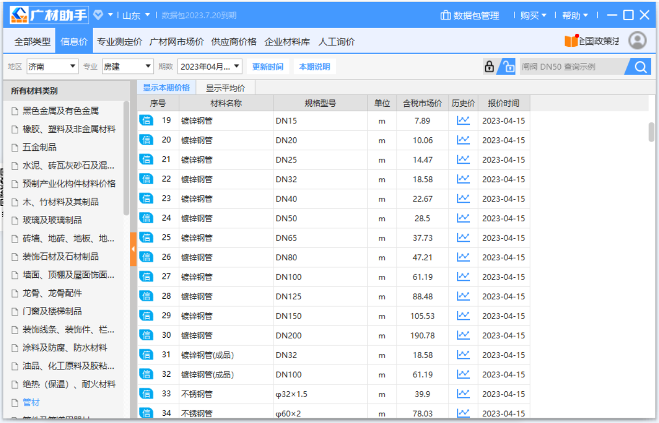Image resolution: width=659 pixels, height=423 pixels.
Task: Select 显示平均价 view tab
Action: [226, 88]
